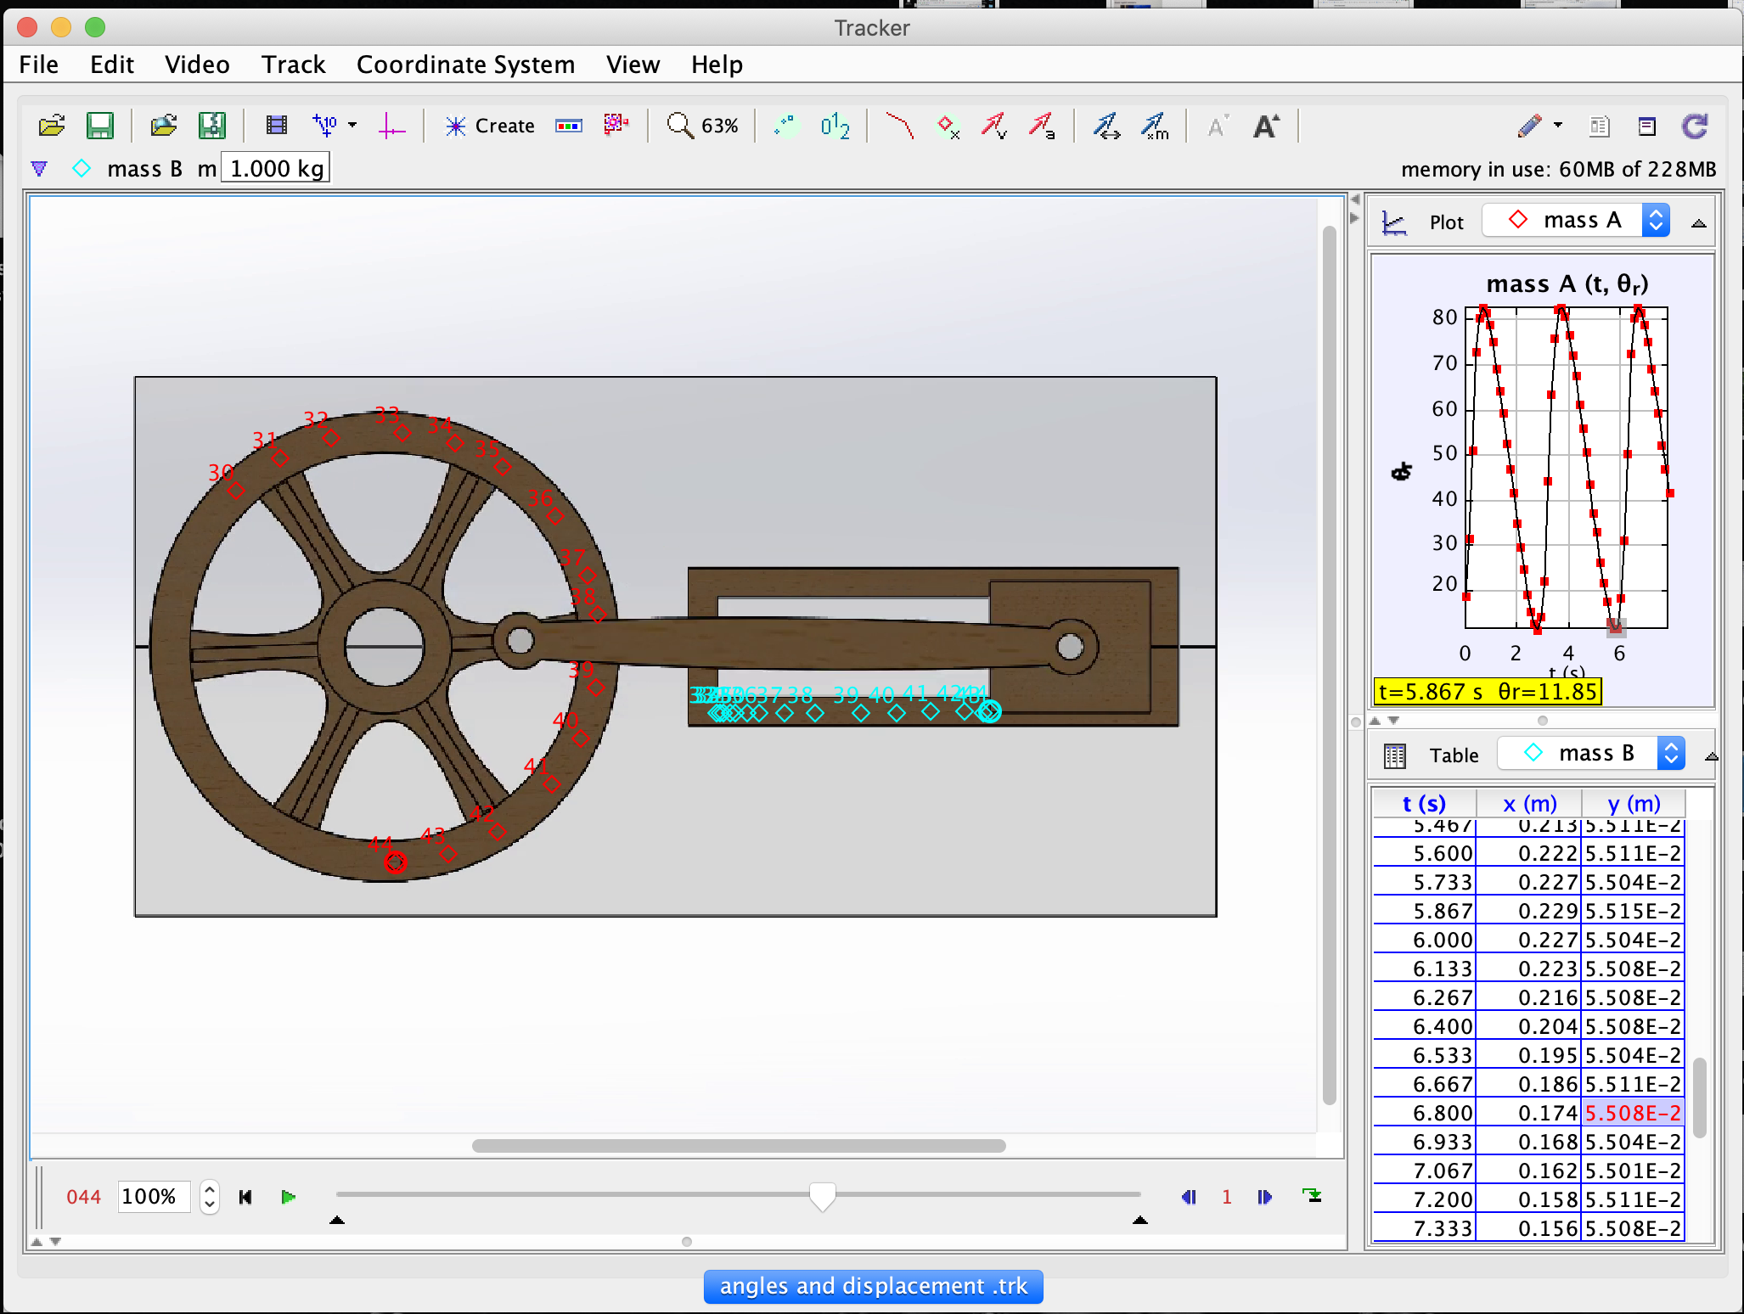Toggle the velocity vectors icon
Screen dimensions: 1744x1314
994,126
